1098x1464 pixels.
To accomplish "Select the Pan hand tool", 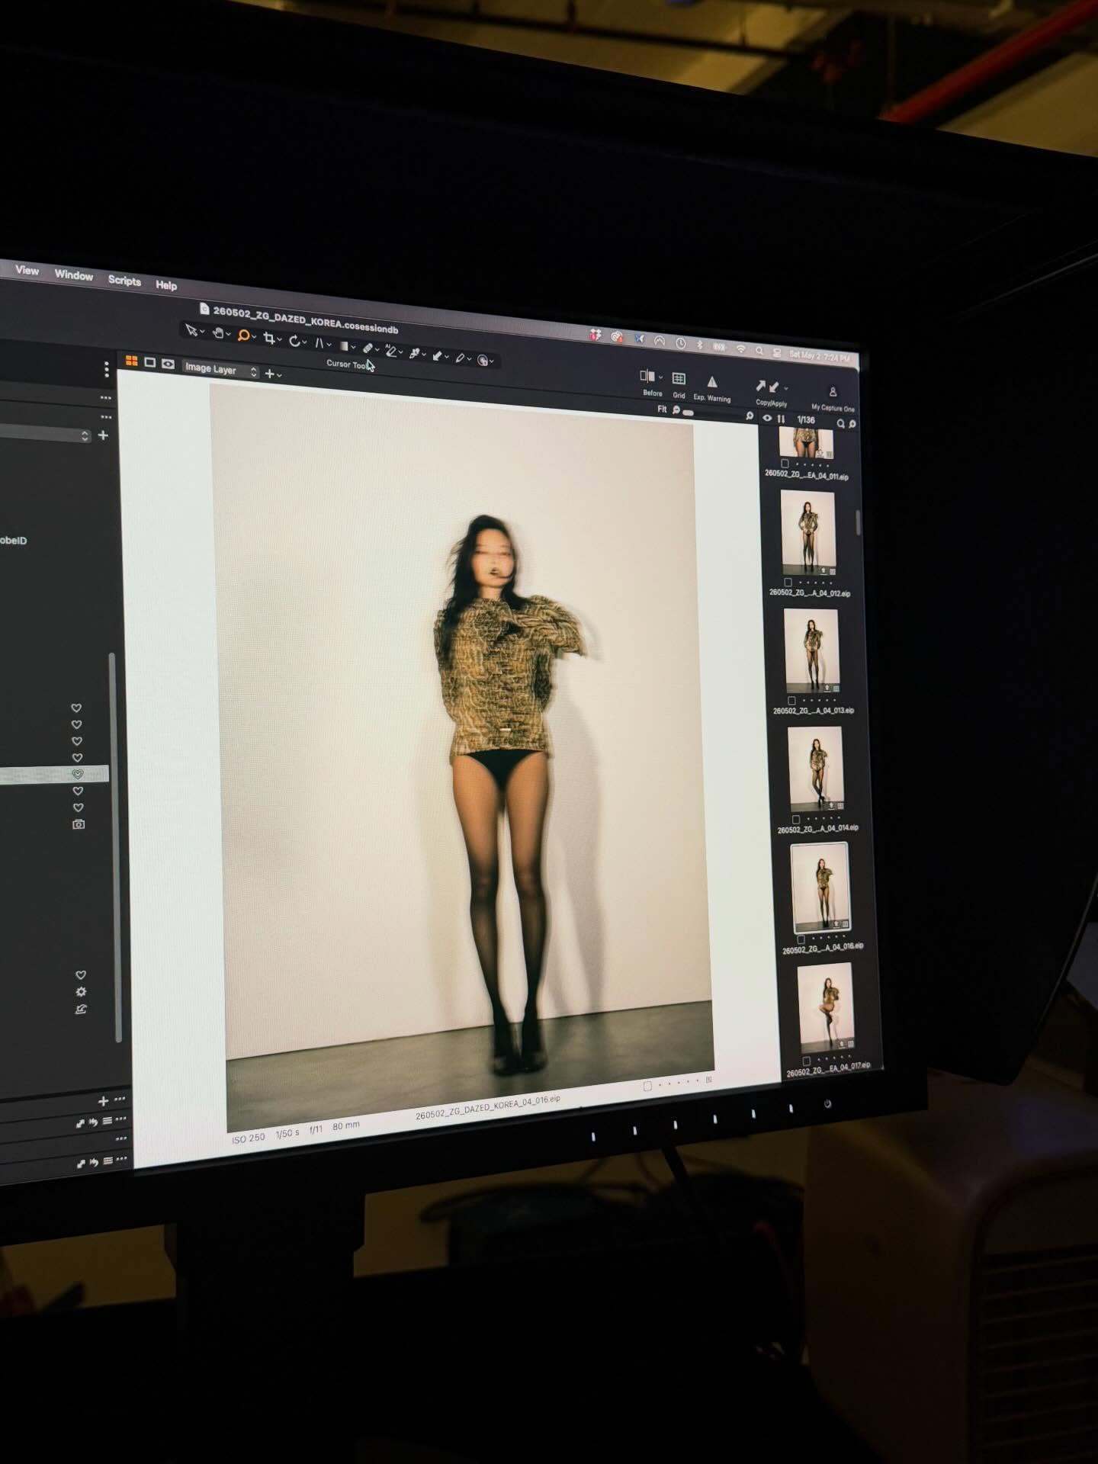I will tap(217, 332).
